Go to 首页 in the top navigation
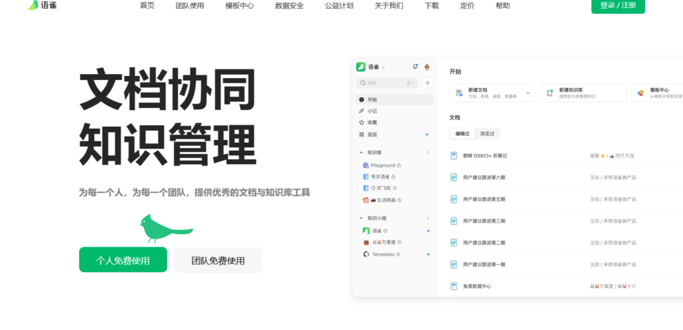This screenshot has height=330, width=683. click(147, 5)
